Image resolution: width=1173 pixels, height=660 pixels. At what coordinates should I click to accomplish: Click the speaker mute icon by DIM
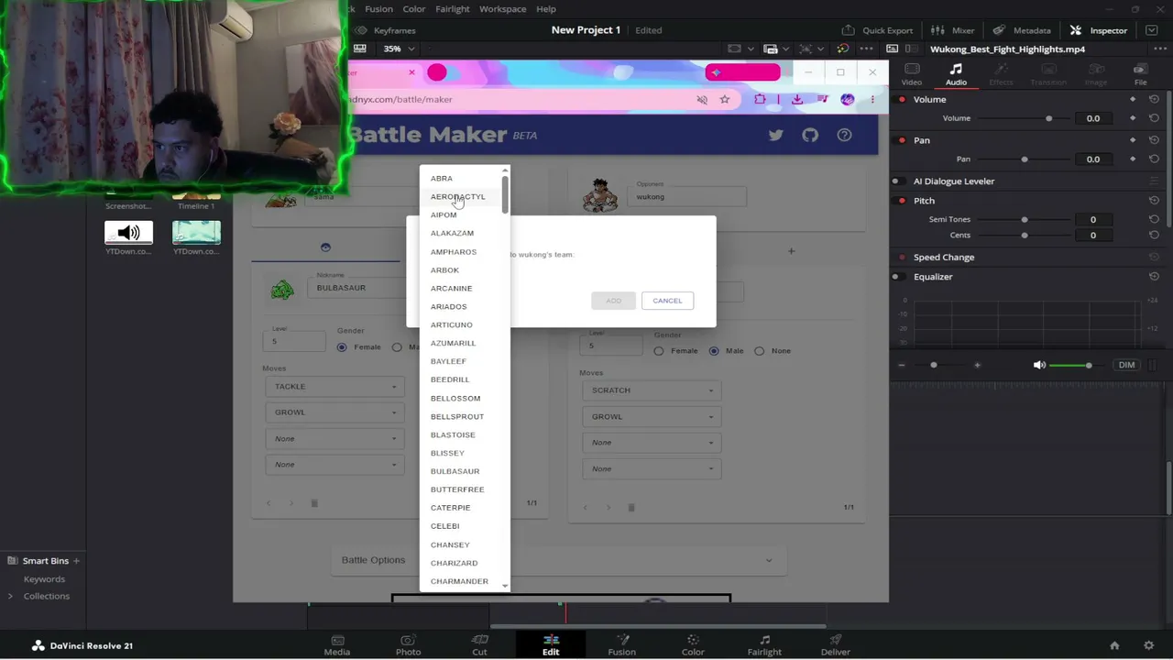1039,365
